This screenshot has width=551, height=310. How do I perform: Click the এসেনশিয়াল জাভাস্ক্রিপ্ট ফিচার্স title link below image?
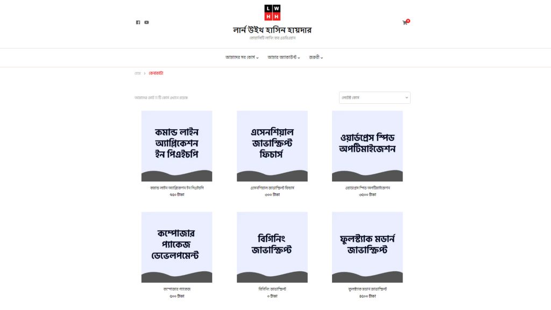[272, 188]
